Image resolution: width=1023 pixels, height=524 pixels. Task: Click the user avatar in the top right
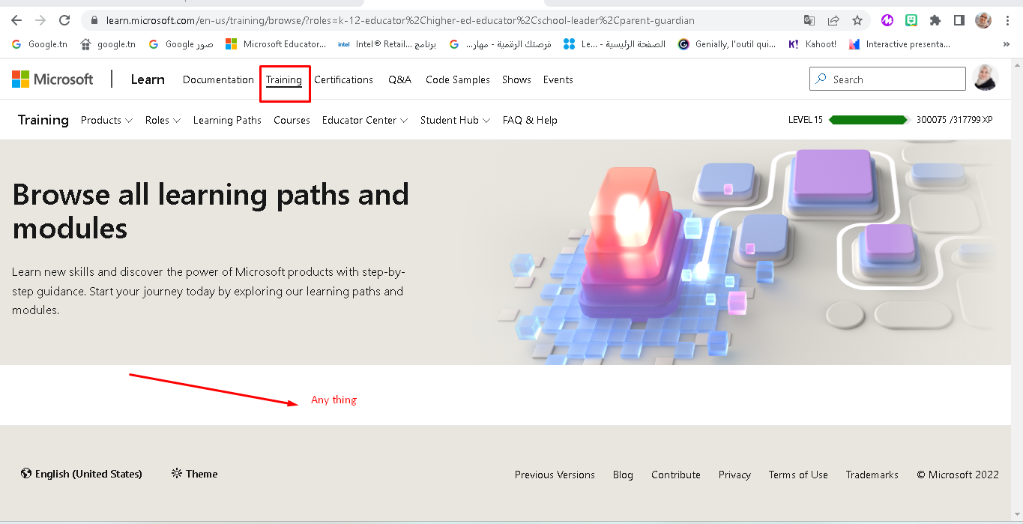[x=984, y=78]
